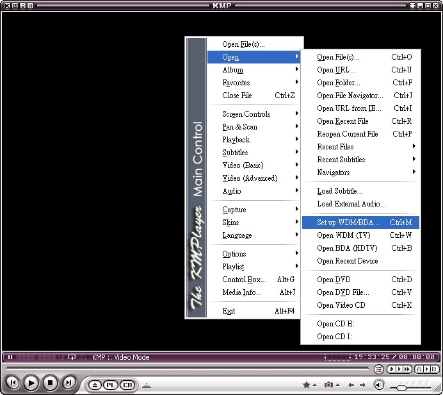Skip to the previous track
The width and height of the screenshot is (443, 395).
pyautogui.click(x=12, y=383)
